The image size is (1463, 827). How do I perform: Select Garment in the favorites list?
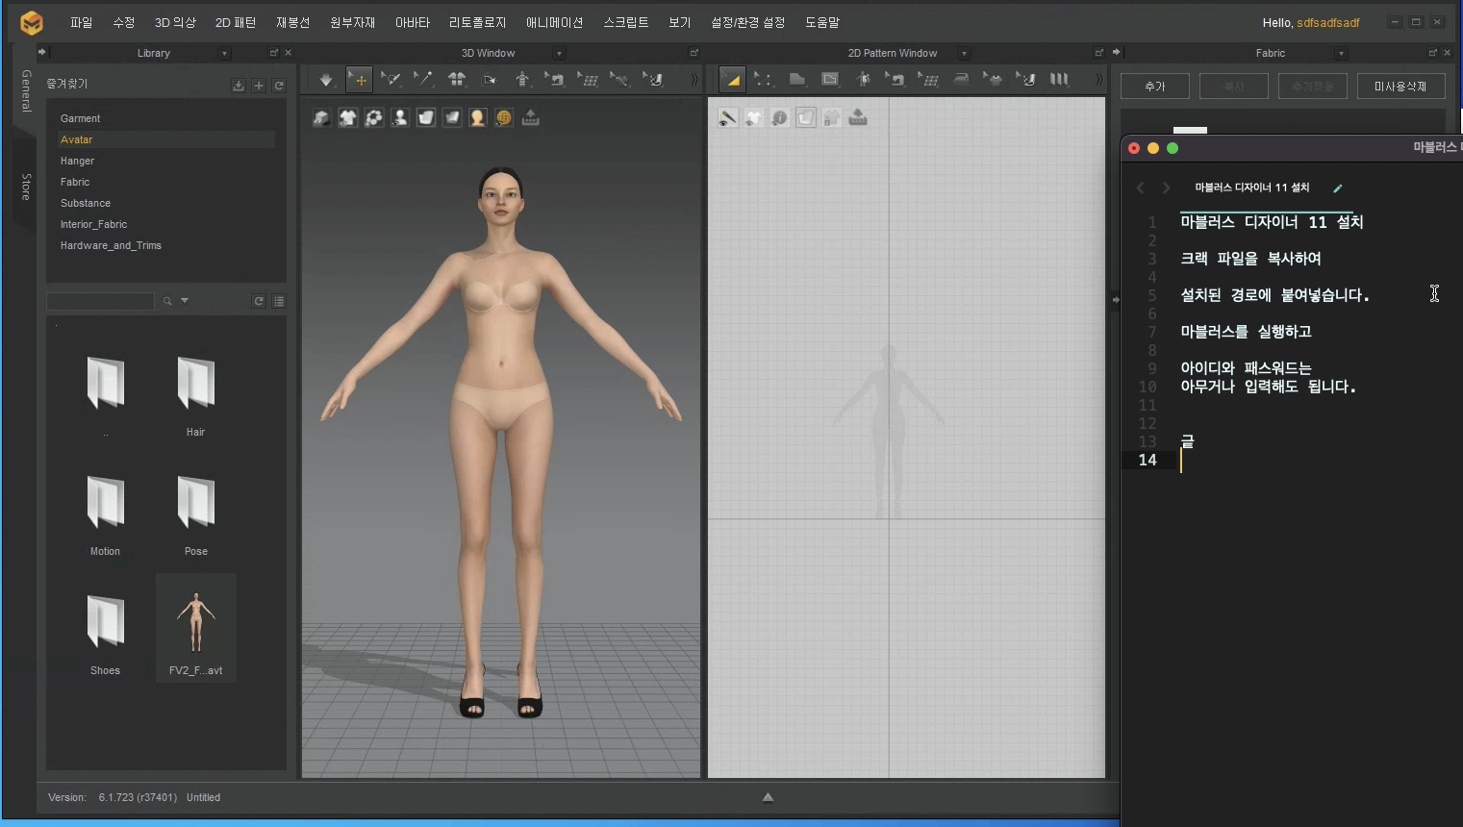click(80, 118)
